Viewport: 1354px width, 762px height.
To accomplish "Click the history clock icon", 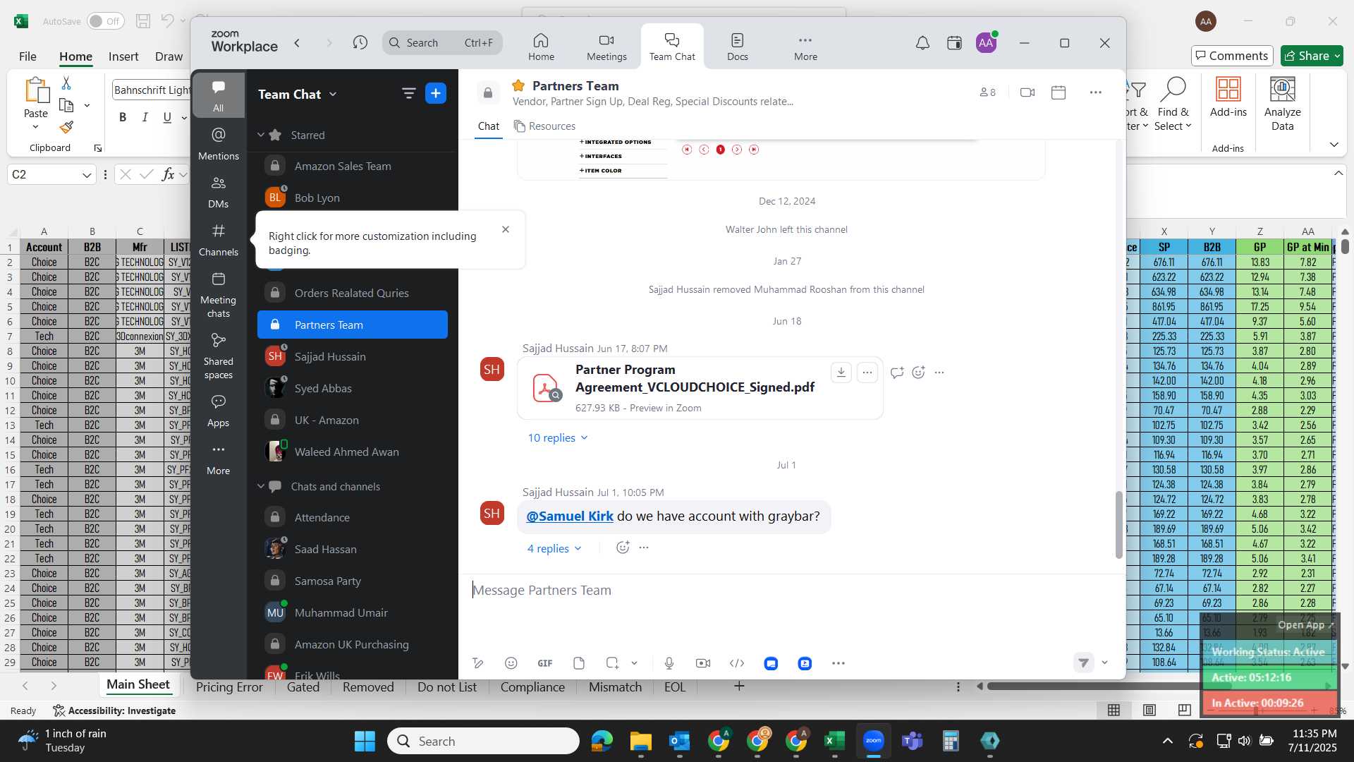I will coord(360,43).
